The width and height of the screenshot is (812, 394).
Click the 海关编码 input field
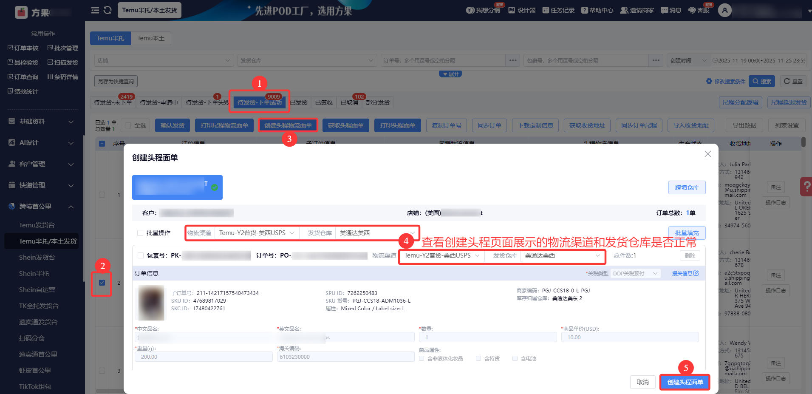(345, 357)
